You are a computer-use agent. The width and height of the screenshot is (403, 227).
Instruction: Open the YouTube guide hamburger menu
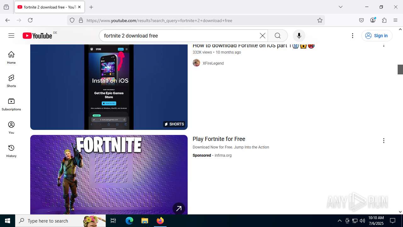11,36
